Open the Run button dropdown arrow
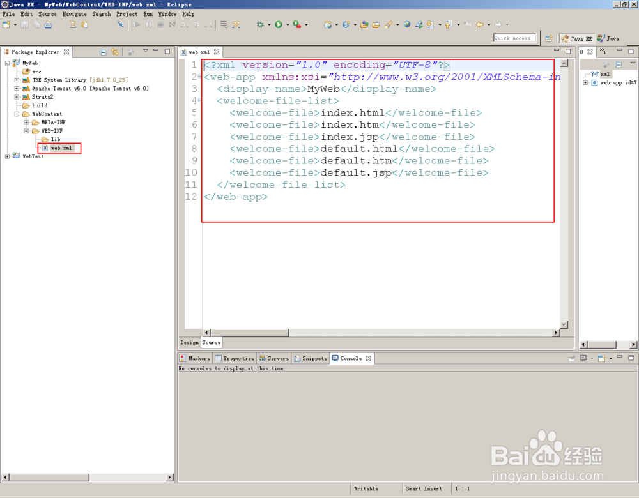The width and height of the screenshot is (639, 498). (x=288, y=25)
